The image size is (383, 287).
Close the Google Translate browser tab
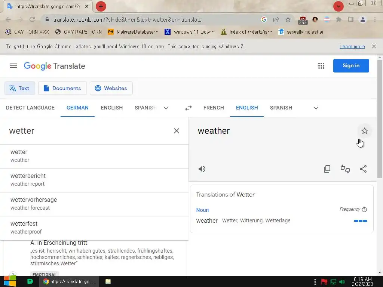tap(87, 6)
